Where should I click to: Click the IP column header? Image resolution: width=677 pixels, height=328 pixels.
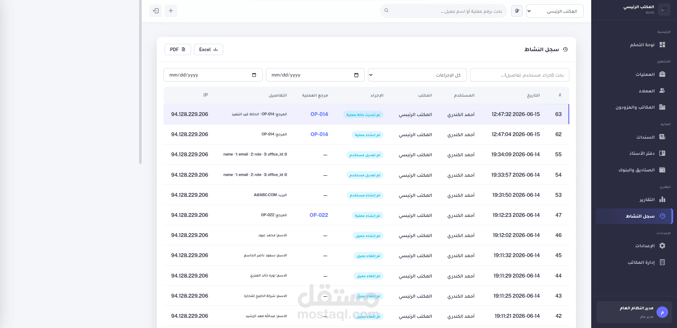206,95
